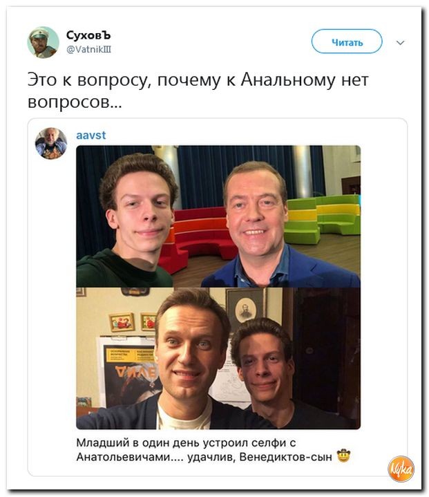Open the aavst round profile avatar
Image resolution: width=429 pixels, height=497 pixels.
coord(51,143)
